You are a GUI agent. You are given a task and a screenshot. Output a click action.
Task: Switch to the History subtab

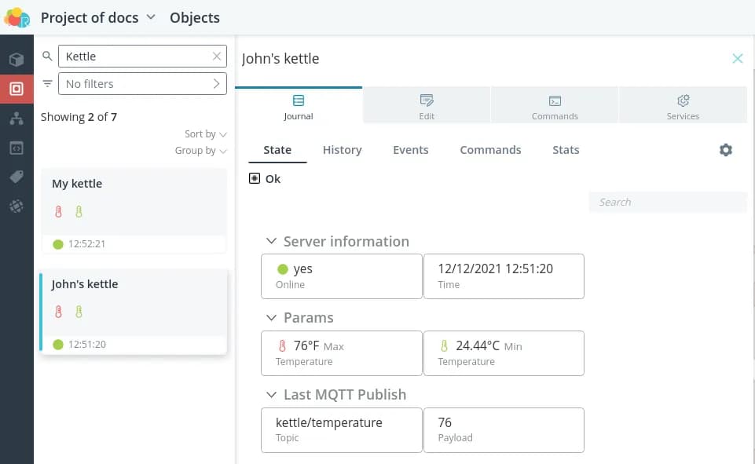click(x=342, y=150)
